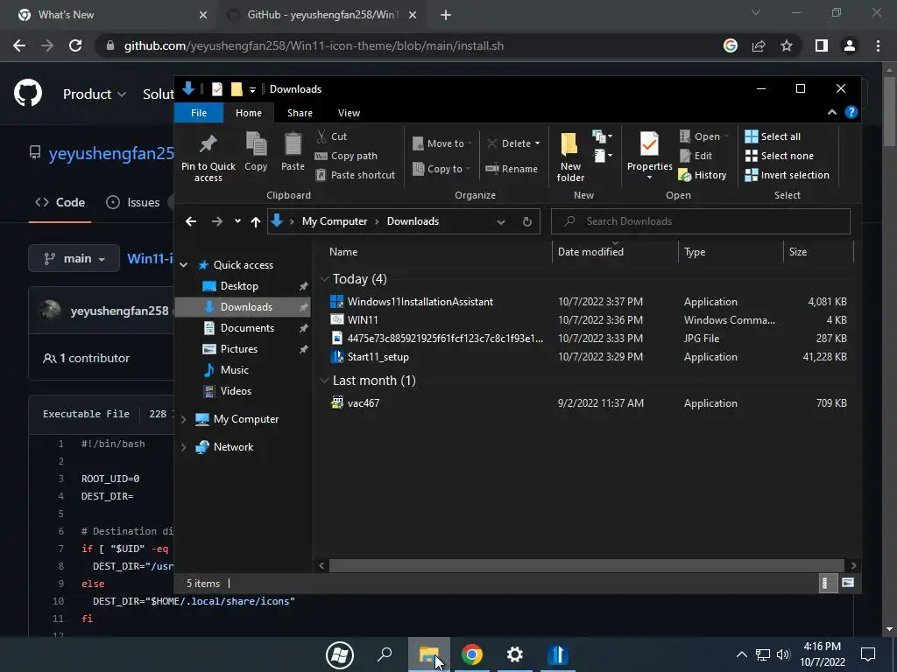Click Explorer back navigation arrow

tap(191, 221)
